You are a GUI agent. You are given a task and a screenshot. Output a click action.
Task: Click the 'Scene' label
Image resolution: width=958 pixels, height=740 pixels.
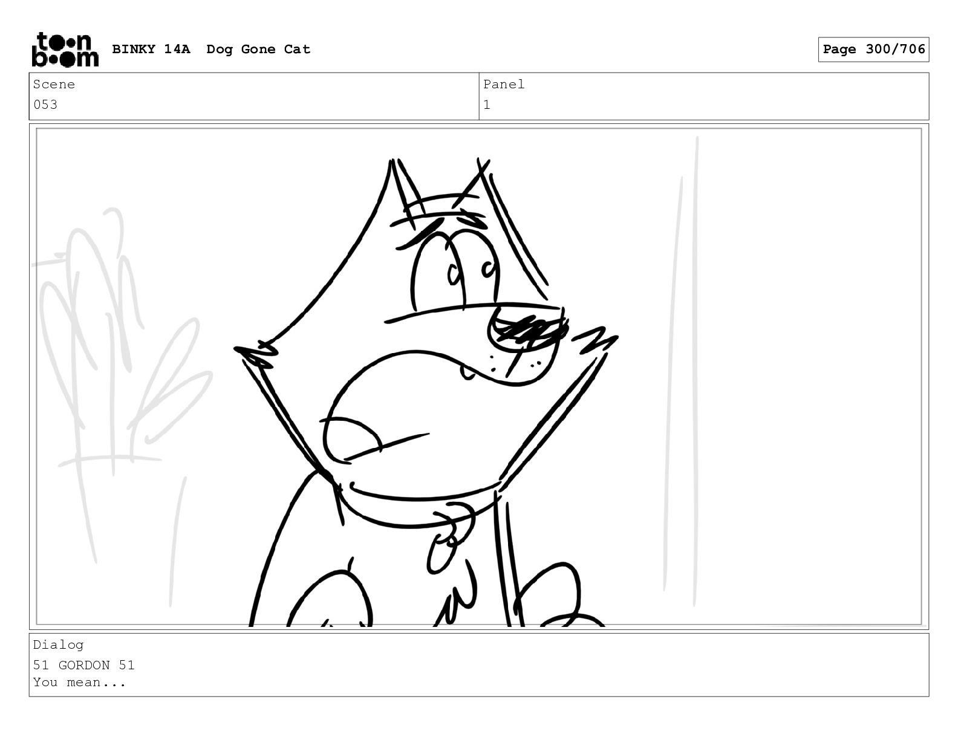click(54, 85)
